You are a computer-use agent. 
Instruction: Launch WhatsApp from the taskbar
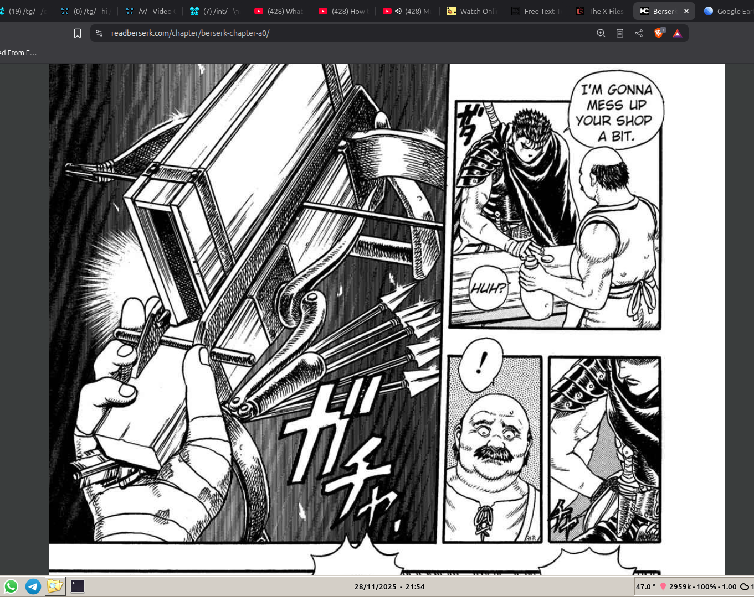click(x=11, y=586)
